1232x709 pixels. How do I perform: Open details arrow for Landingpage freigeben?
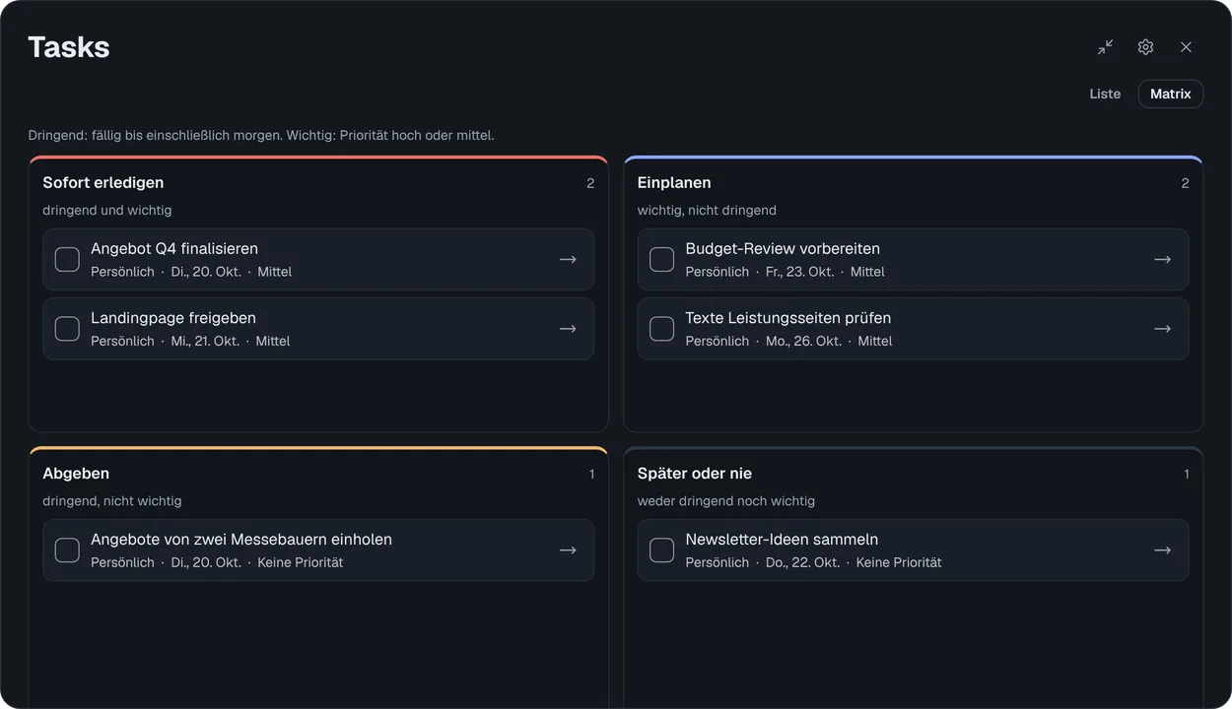[568, 329]
